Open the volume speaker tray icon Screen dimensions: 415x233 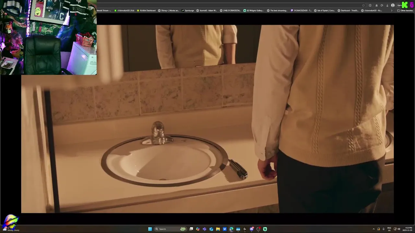[x=399, y=229]
